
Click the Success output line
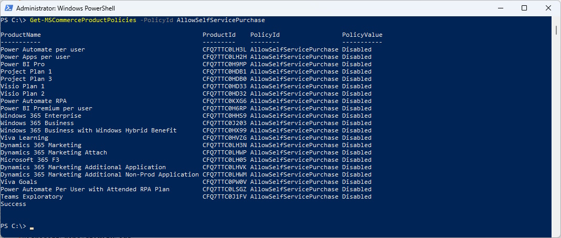pyautogui.click(x=13, y=204)
